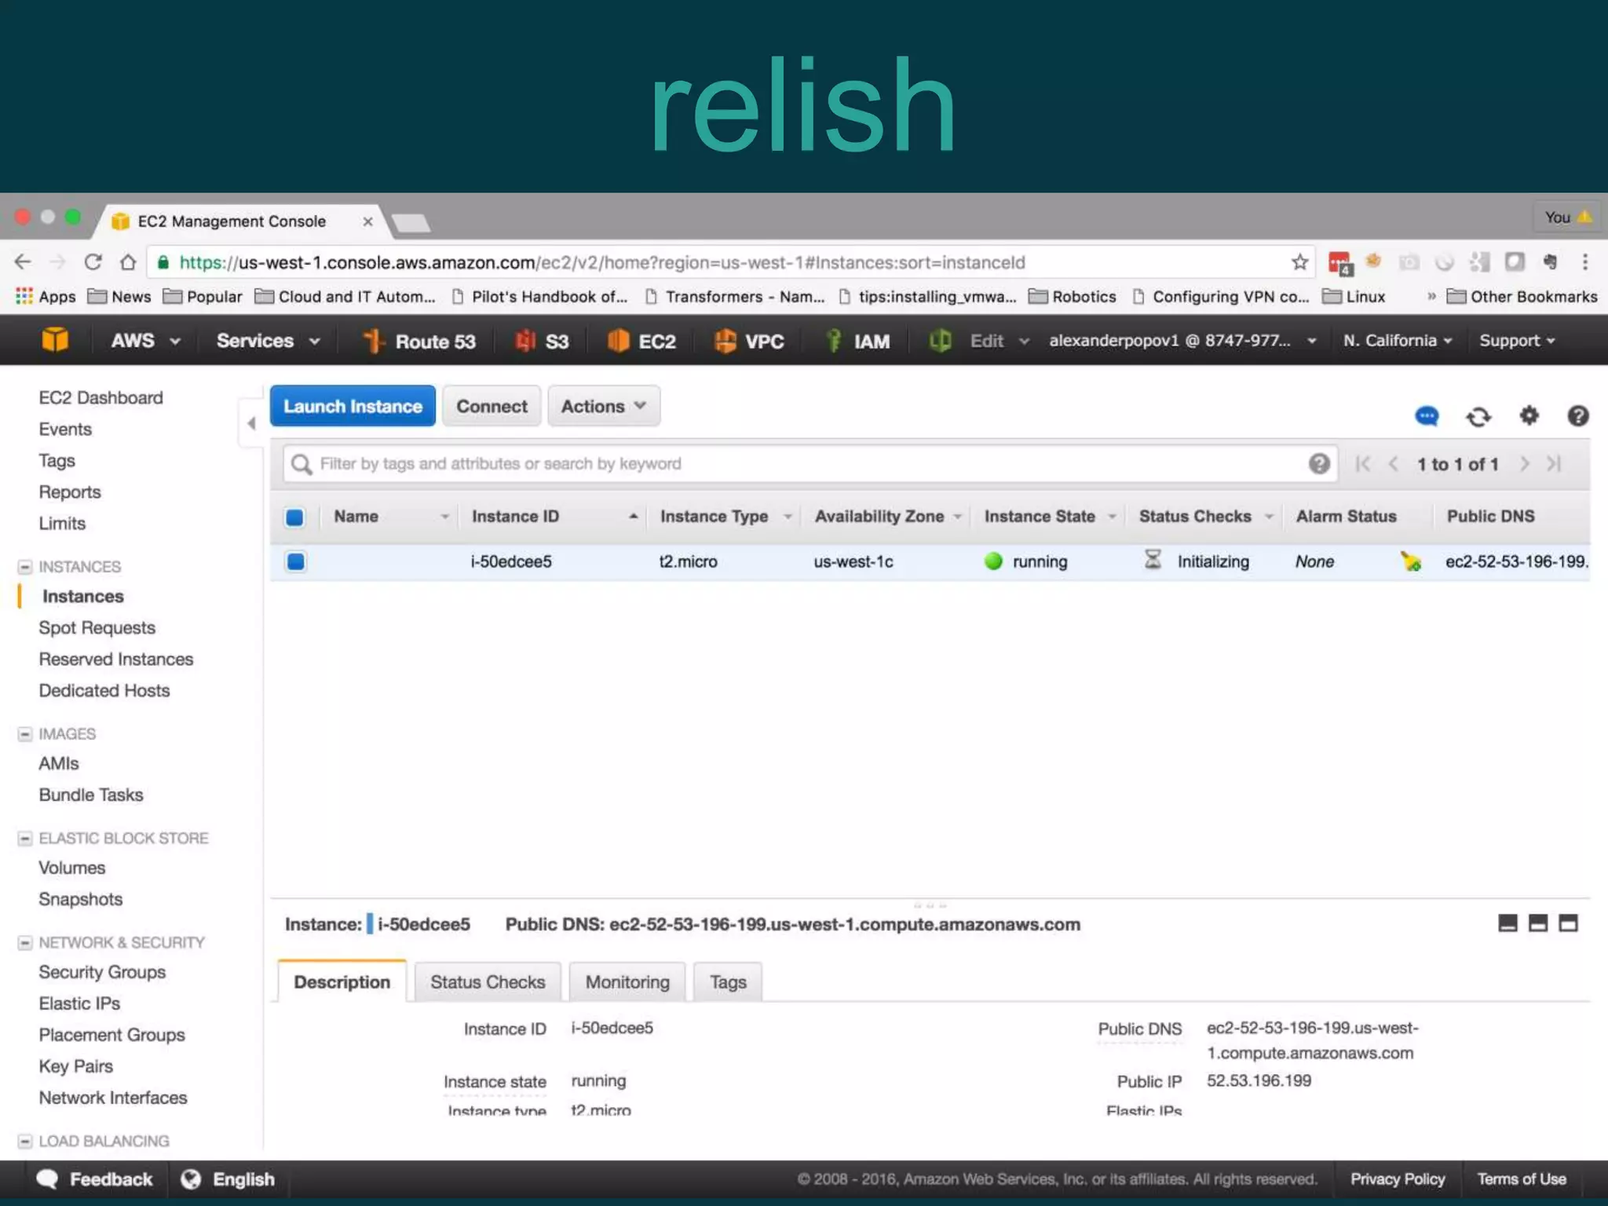Go to next page of results
The height and width of the screenshot is (1206, 1608).
click(x=1524, y=464)
